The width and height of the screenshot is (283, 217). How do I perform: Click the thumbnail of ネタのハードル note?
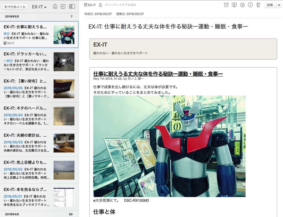pyautogui.click(x=64, y=116)
